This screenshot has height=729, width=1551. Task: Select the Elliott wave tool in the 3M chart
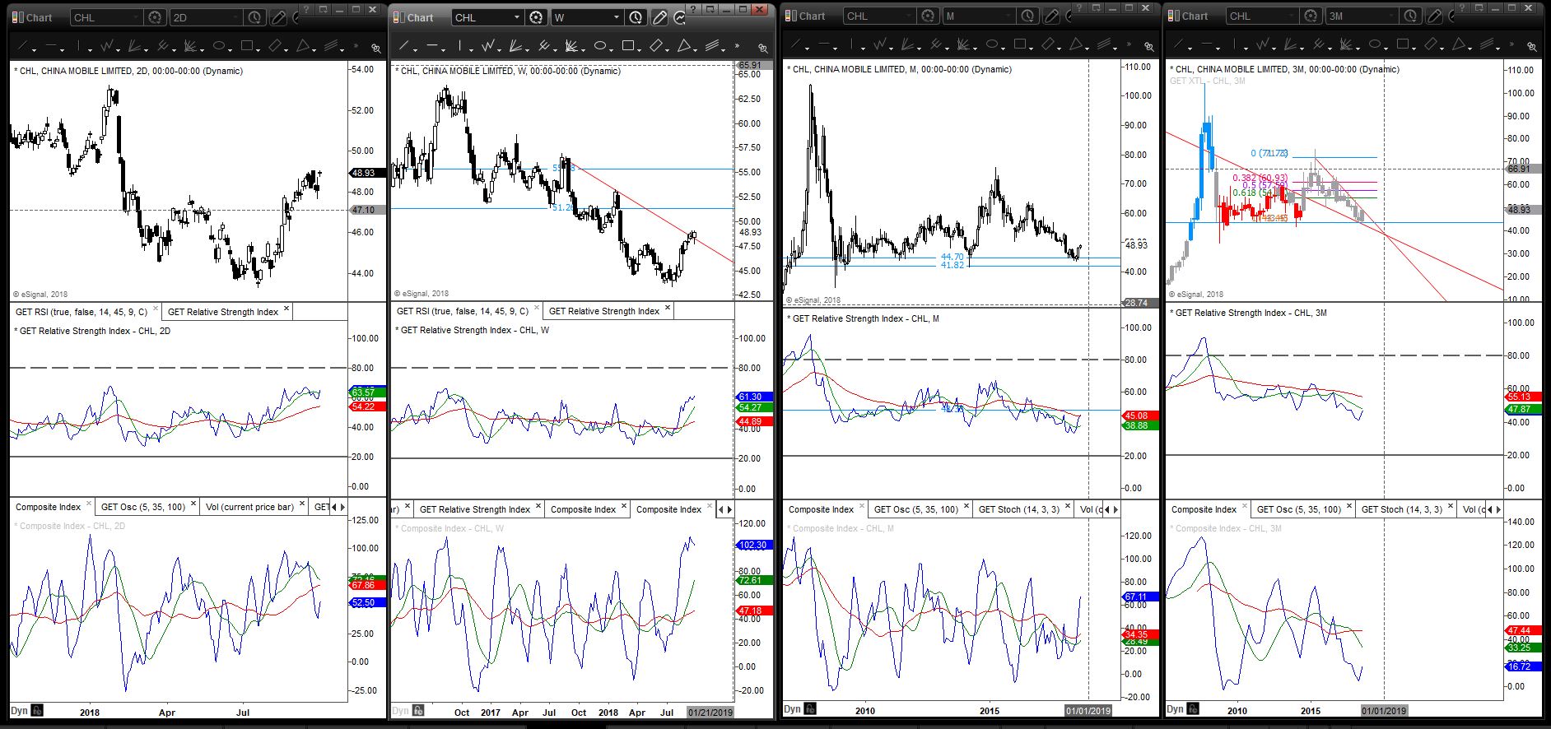click(x=1264, y=44)
